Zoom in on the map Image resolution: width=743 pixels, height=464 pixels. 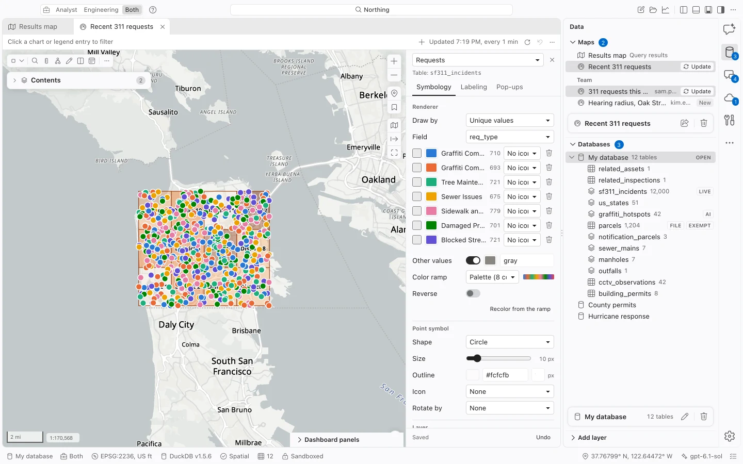click(x=394, y=61)
